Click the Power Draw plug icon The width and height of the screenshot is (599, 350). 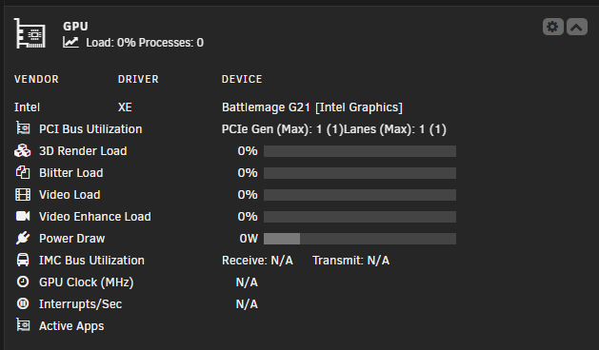point(23,238)
